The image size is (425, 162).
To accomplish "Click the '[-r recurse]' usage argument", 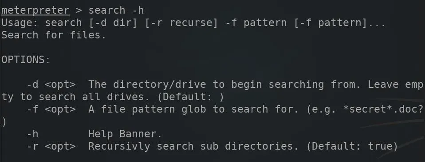I will 181,23.
